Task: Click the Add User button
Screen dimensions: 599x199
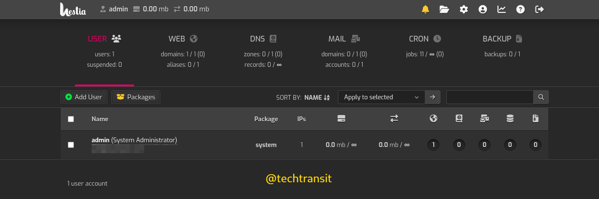Action: tap(84, 97)
